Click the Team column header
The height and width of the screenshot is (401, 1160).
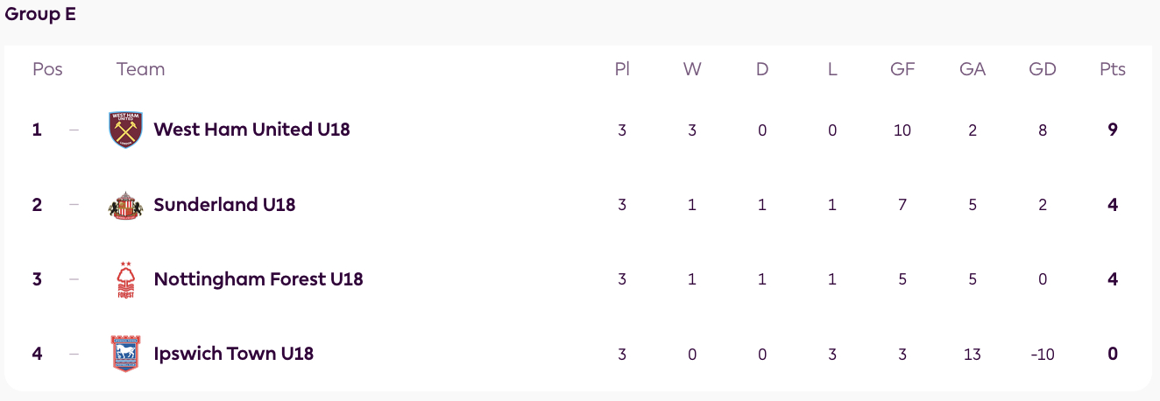140,69
